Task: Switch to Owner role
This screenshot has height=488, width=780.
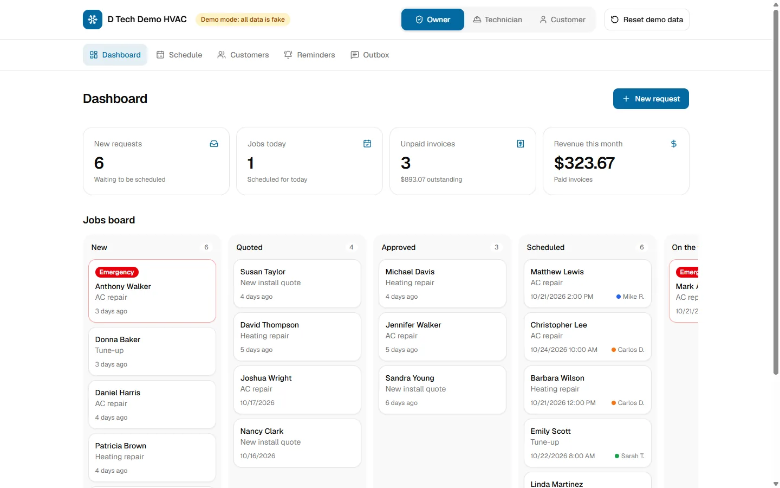Action: point(433,20)
